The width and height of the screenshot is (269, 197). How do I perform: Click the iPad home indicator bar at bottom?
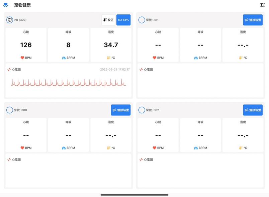134,195
